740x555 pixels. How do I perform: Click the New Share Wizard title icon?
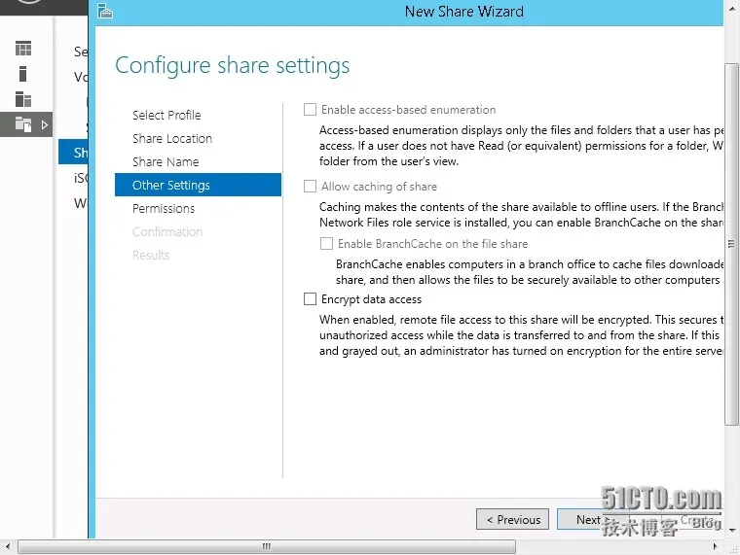click(105, 11)
